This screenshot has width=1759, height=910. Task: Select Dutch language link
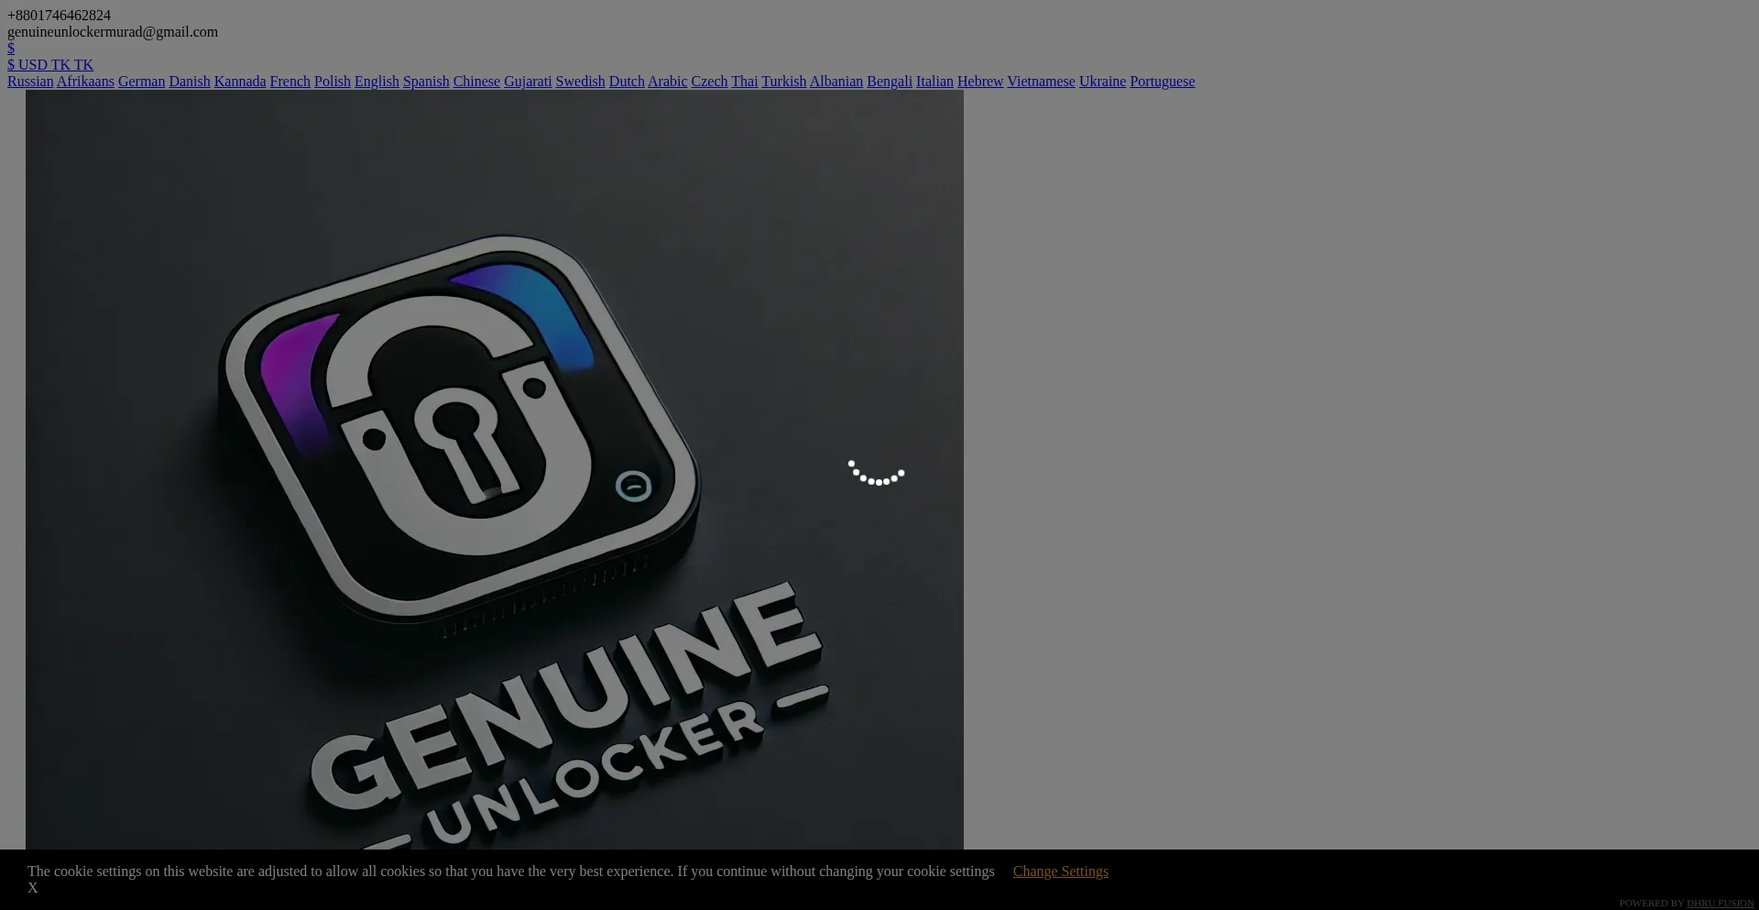tap(627, 82)
